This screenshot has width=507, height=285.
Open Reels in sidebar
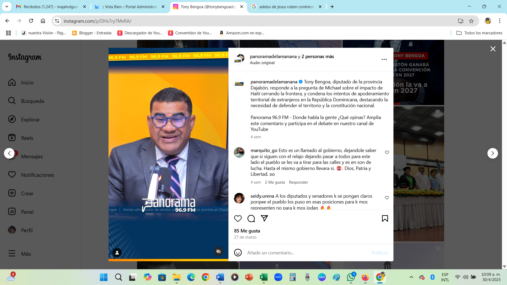pos(21,138)
